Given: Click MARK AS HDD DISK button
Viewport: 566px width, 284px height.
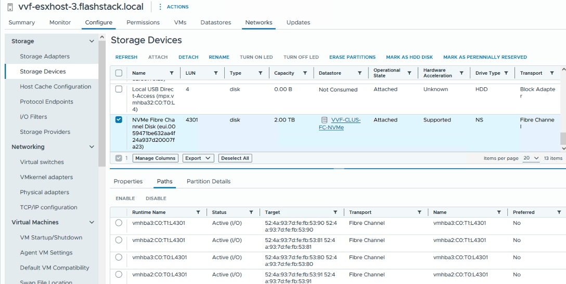Looking at the screenshot, I should (409, 57).
